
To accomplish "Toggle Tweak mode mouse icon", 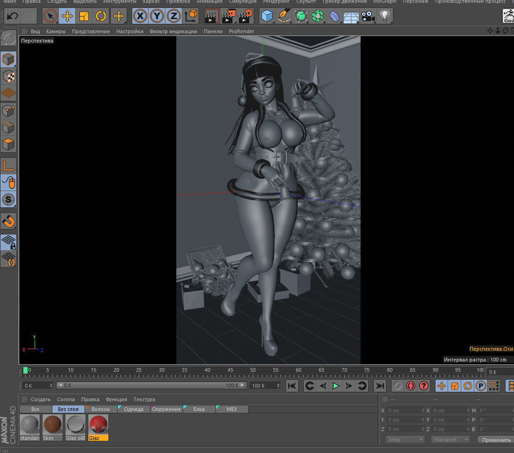I will tap(8, 183).
